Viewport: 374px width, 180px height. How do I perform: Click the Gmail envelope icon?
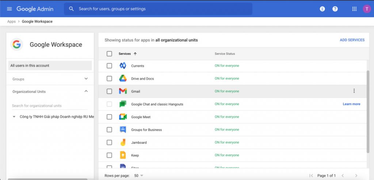coord(123,91)
